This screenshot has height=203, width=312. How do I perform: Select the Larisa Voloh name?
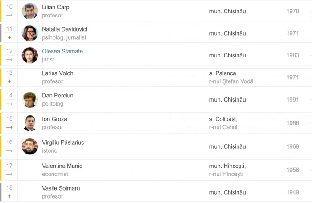[57, 73]
